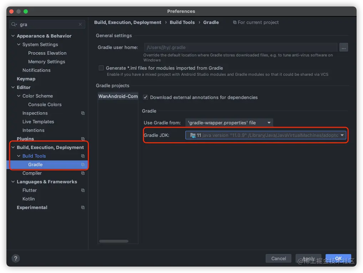Image resolution: width=363 pixels, height=273 pixels.
Task: Click the project-level icon next to Inspections
Action: click(x=83, y=113)
